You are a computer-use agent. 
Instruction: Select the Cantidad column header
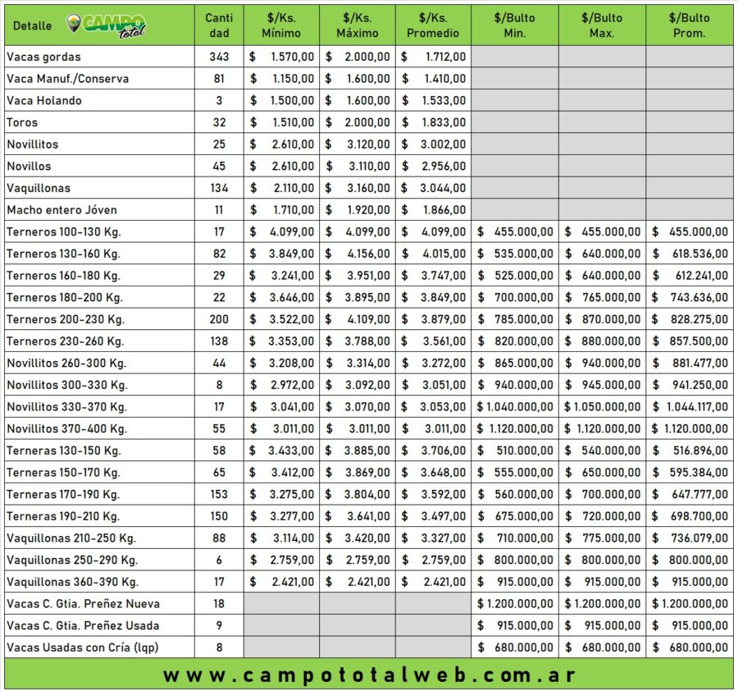click(x=219, y=25)
